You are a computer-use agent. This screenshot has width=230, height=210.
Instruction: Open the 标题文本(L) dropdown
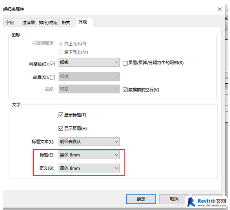click(x=89, y=141)
